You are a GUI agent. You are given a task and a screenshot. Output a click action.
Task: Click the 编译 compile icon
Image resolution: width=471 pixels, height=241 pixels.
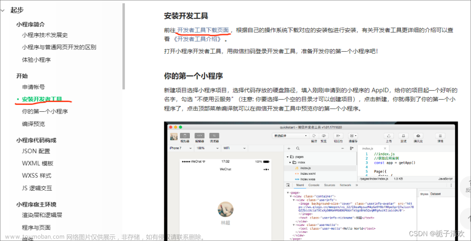314,135
